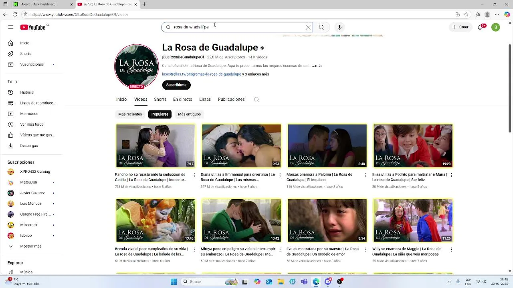Open Javier Cazarez subscription channel
The width and height of the screenshot is (513, 288).
(31, 193)
